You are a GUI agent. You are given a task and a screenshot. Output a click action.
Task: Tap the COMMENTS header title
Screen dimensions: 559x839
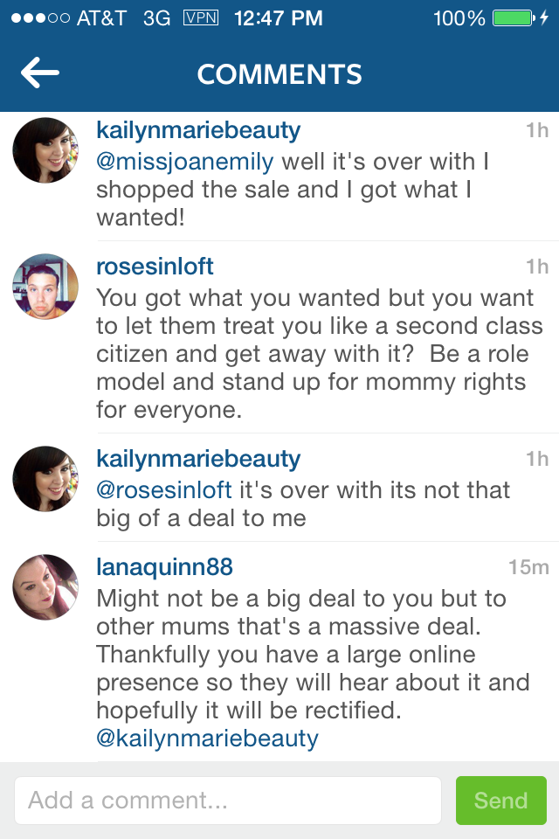click(x=279, y=74)
